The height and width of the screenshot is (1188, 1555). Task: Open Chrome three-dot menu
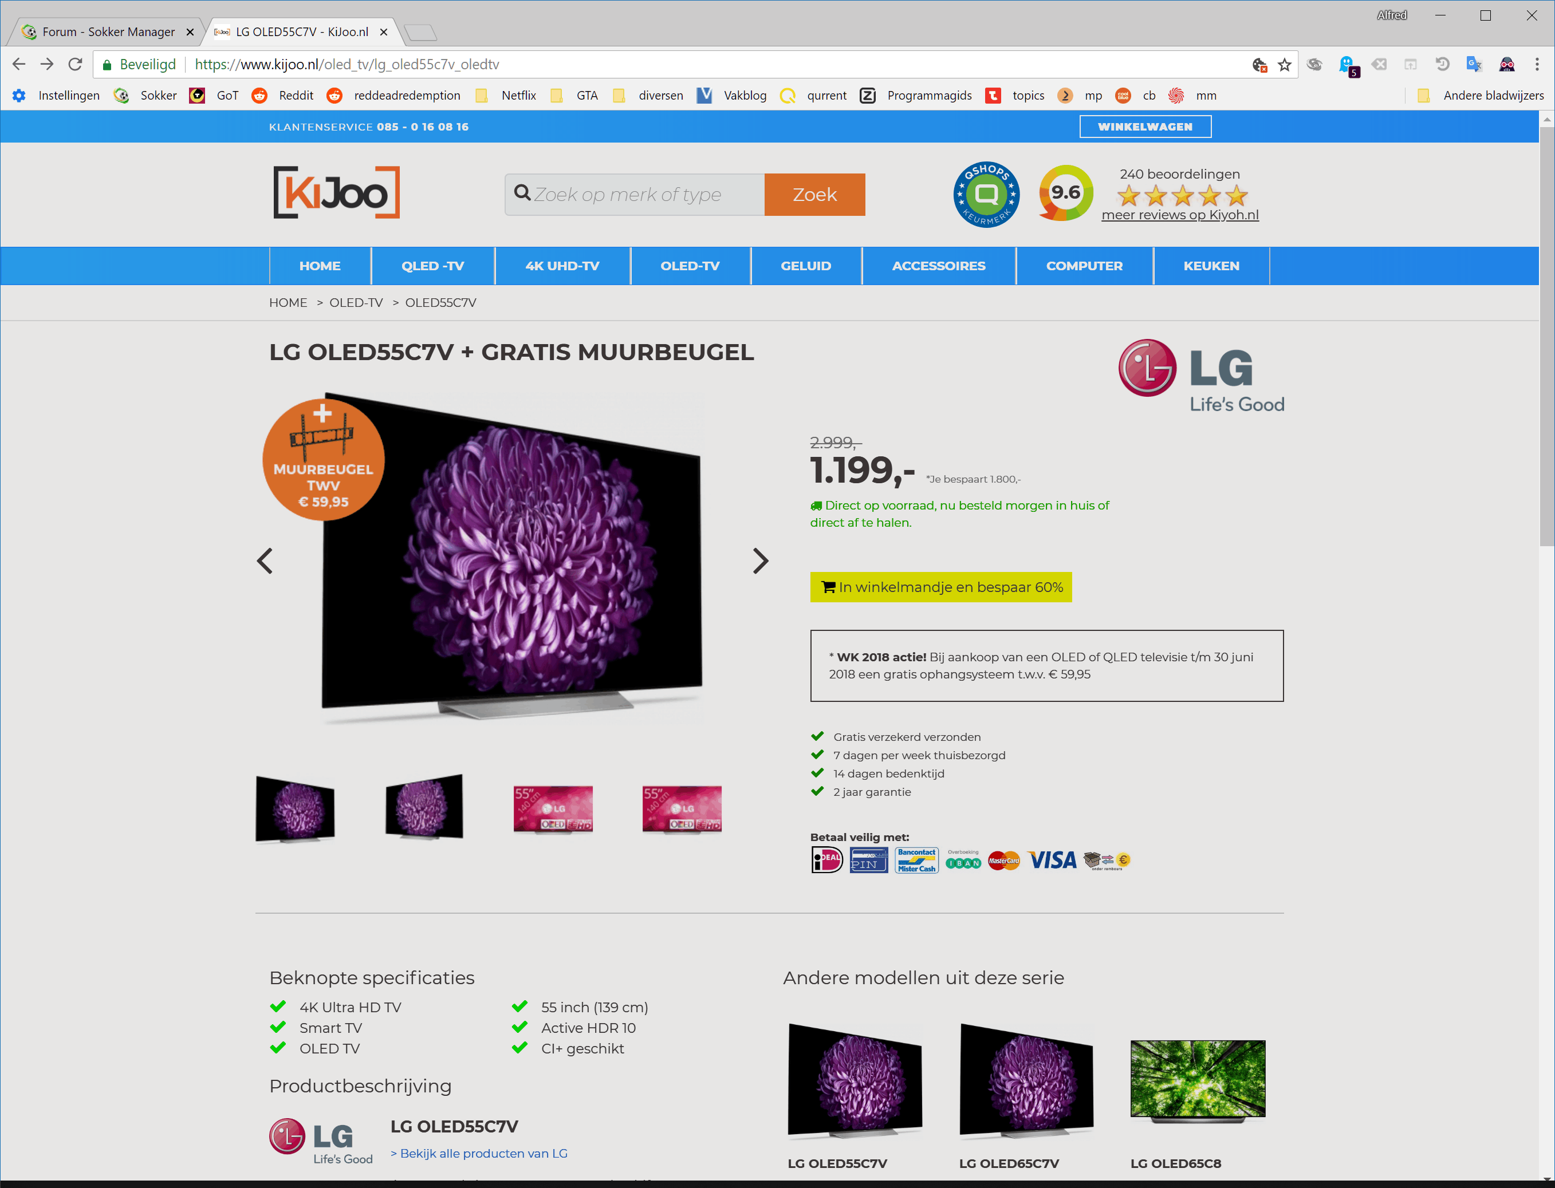(1537, 64)
